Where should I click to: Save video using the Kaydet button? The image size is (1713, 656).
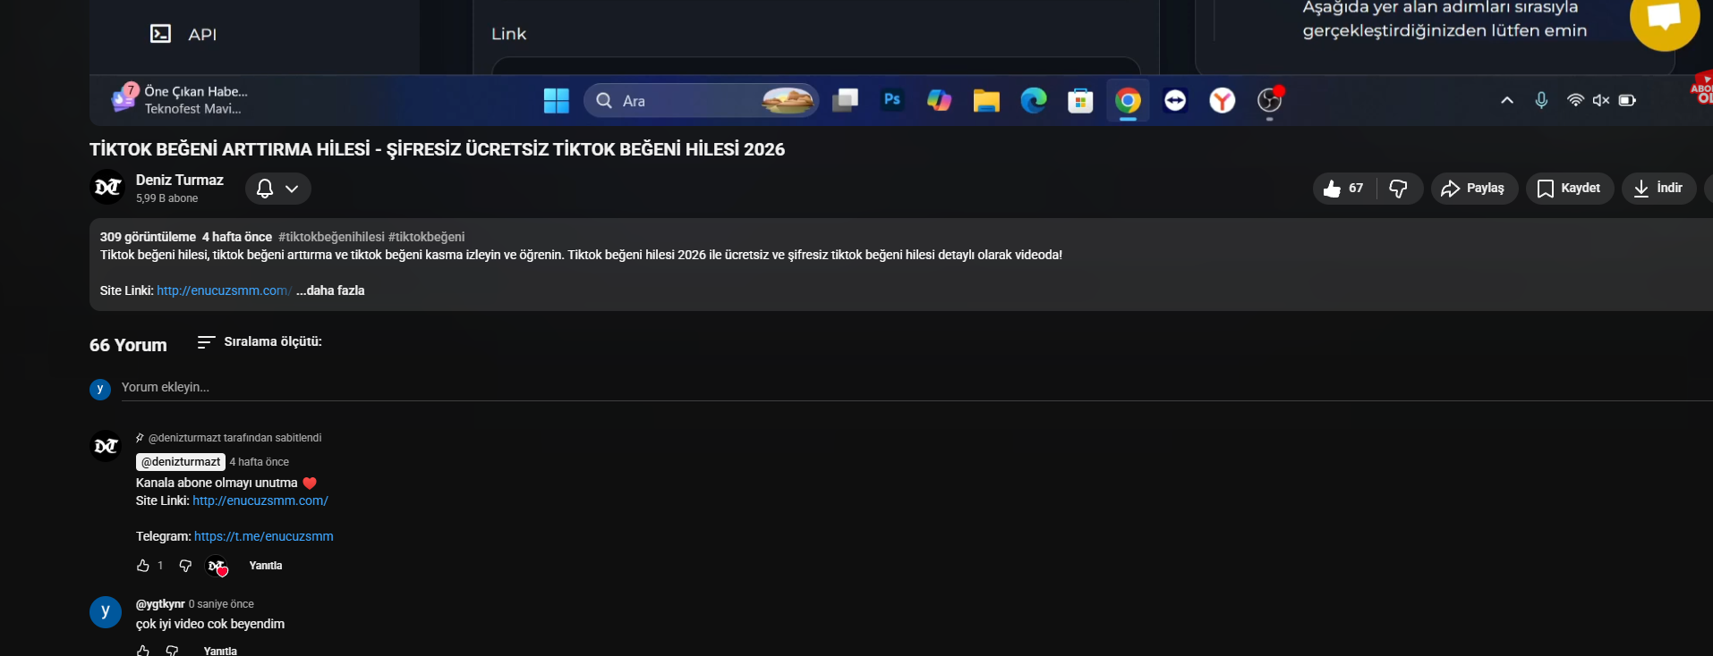1570,189
